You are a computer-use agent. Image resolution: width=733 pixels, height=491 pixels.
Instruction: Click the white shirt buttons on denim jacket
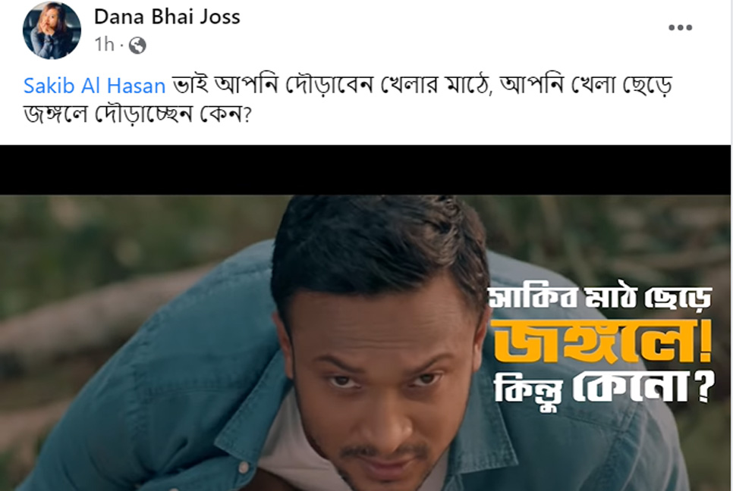(x=243, y=467)
